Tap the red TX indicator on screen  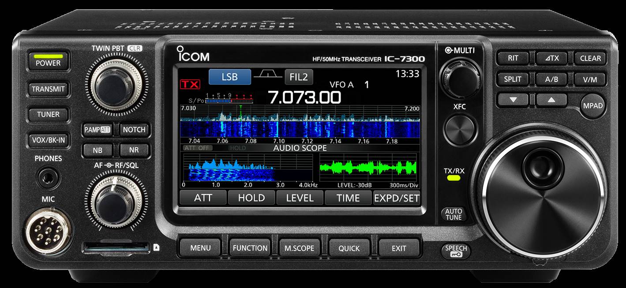click(190, 84)
